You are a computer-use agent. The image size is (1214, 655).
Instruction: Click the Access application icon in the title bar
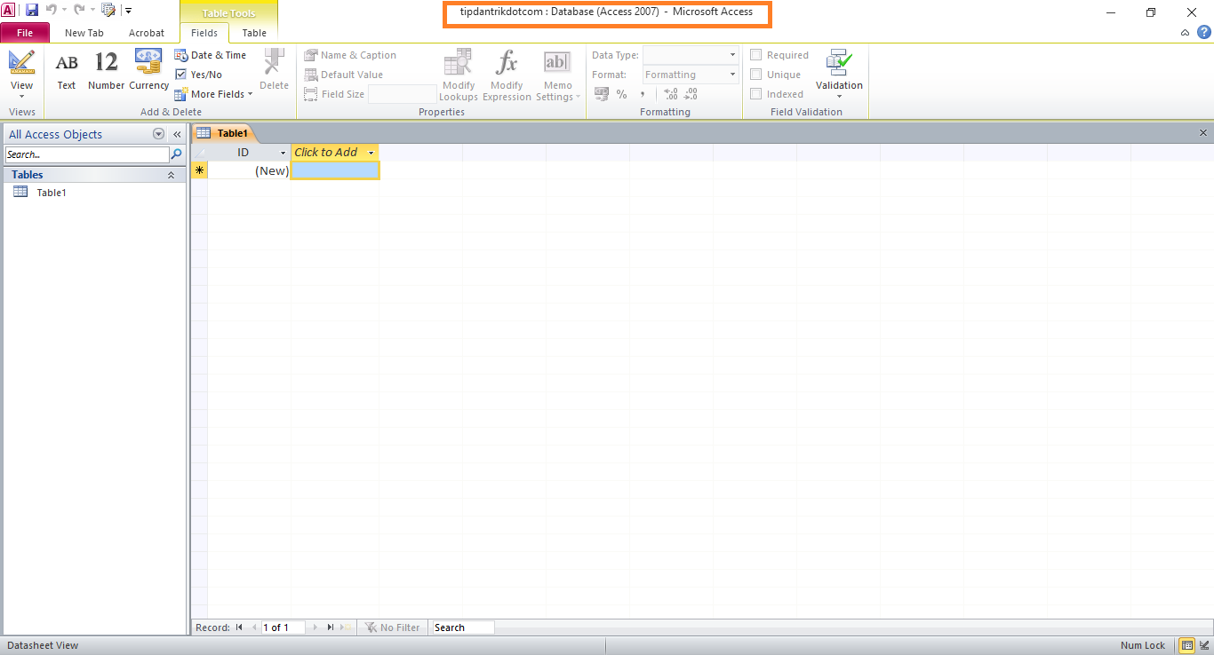9,10
